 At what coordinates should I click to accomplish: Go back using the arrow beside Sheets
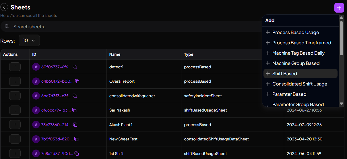click(x=4, y=7)
